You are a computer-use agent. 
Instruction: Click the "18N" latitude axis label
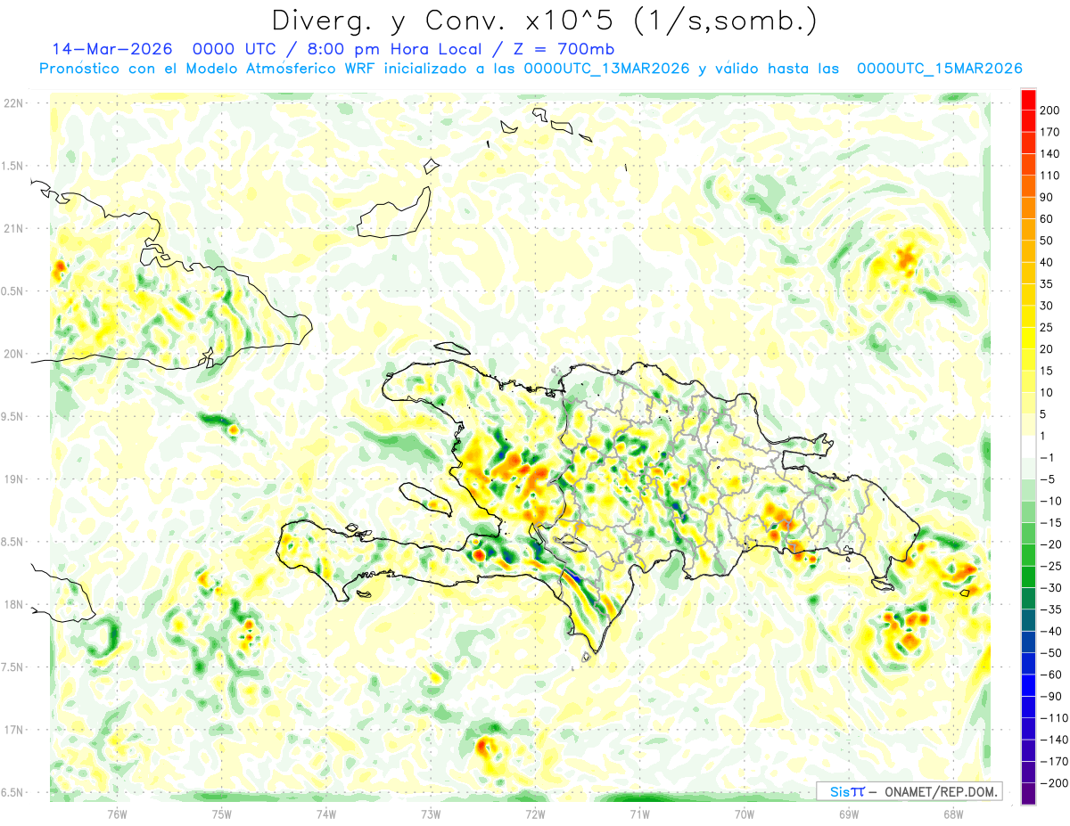(x=13, y=605)
